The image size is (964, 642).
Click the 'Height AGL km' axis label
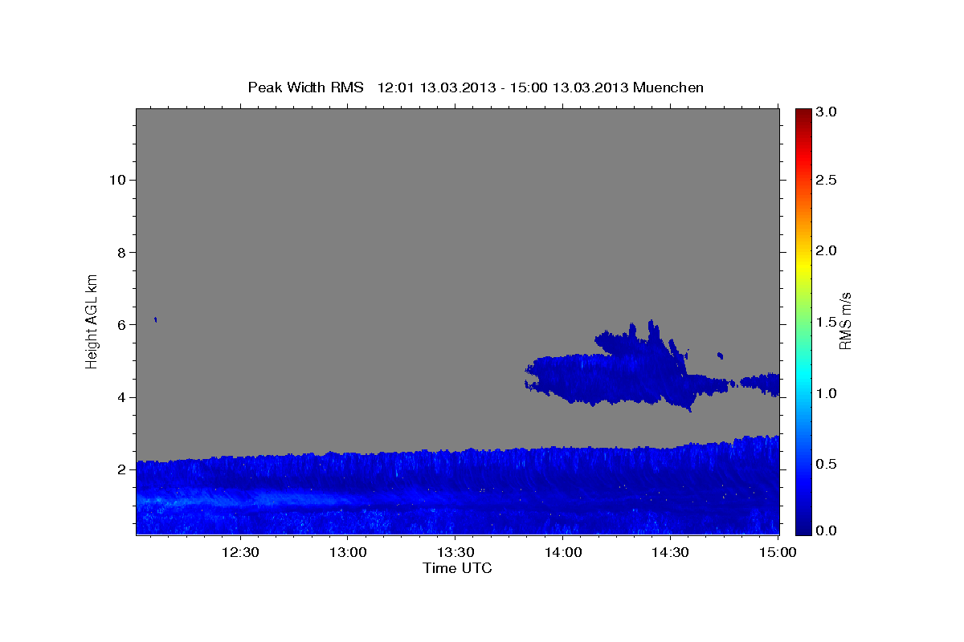92,320
